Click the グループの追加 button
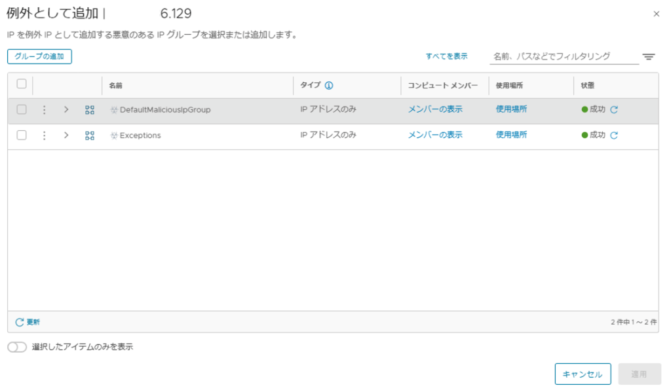Viewport: 671px width, 392px height. click(39, 56)
